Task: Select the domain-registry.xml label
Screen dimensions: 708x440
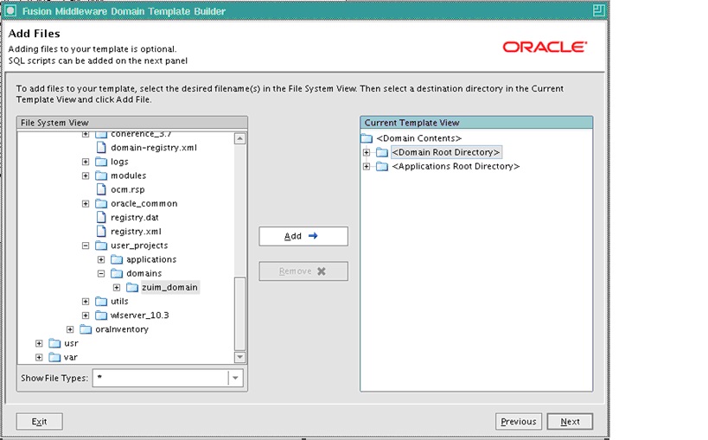Action: [154, 148]
